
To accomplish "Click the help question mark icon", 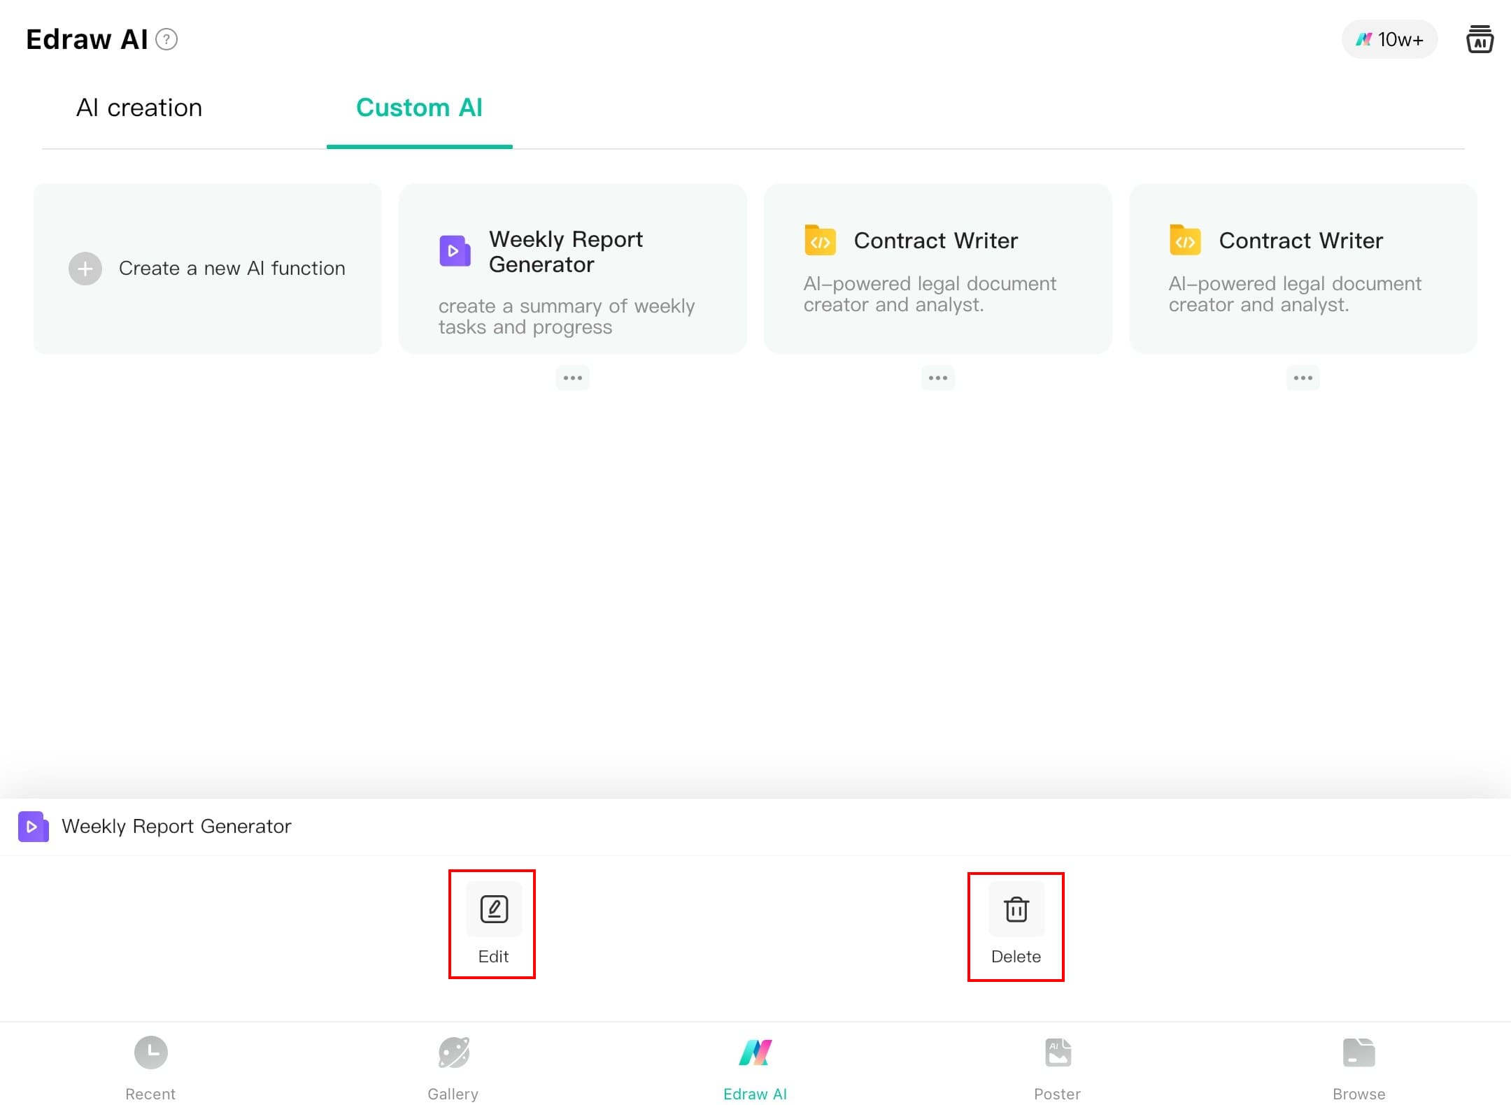I will 166,39.
